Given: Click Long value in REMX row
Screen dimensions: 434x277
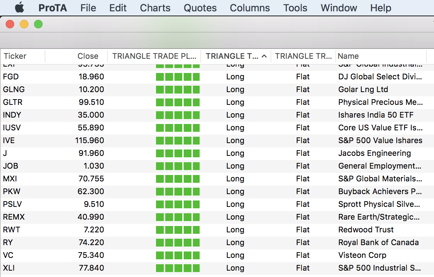Looking at the screenshot, I should (235, 217).
